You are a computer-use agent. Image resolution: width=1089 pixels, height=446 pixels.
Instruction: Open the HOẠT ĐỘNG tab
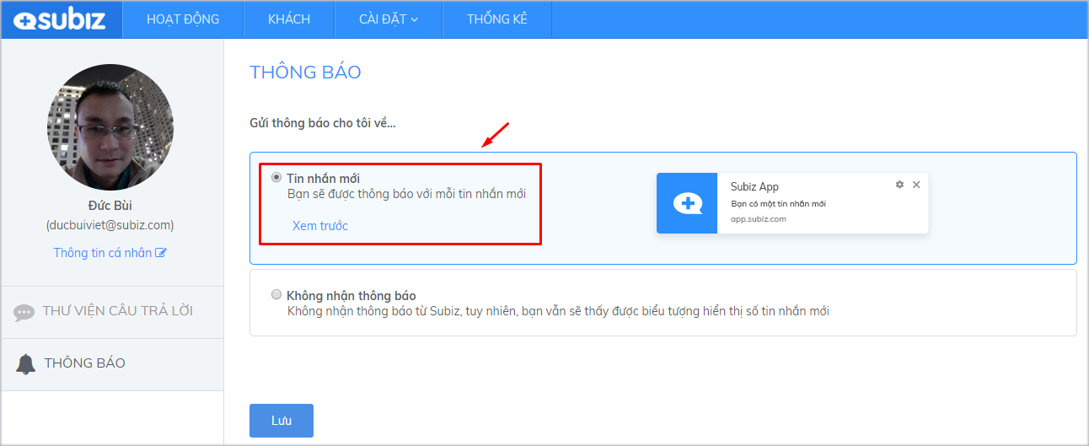point(183,19)
